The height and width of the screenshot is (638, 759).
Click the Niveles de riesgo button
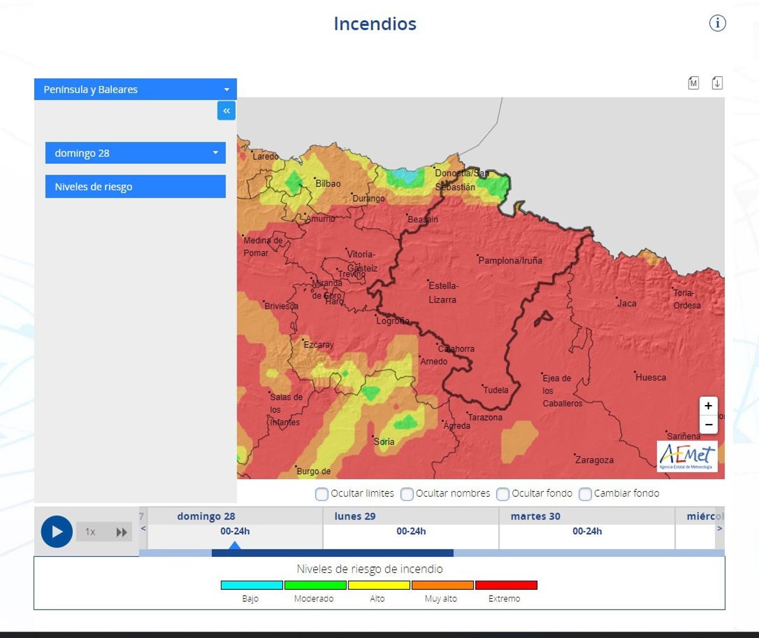pos(135,187)
